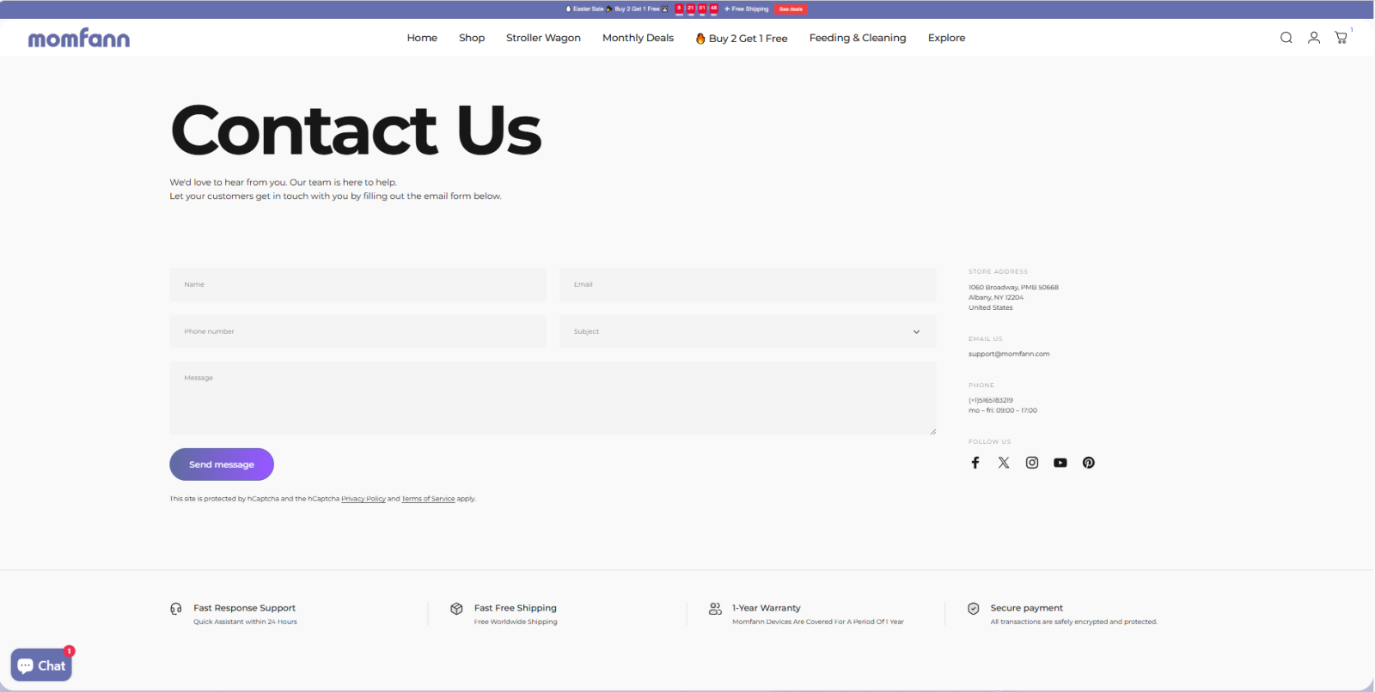Viewport: 1375px width, 692px height.
Task: Click the Contact Us page heading
Action: [x=356, y=131]
